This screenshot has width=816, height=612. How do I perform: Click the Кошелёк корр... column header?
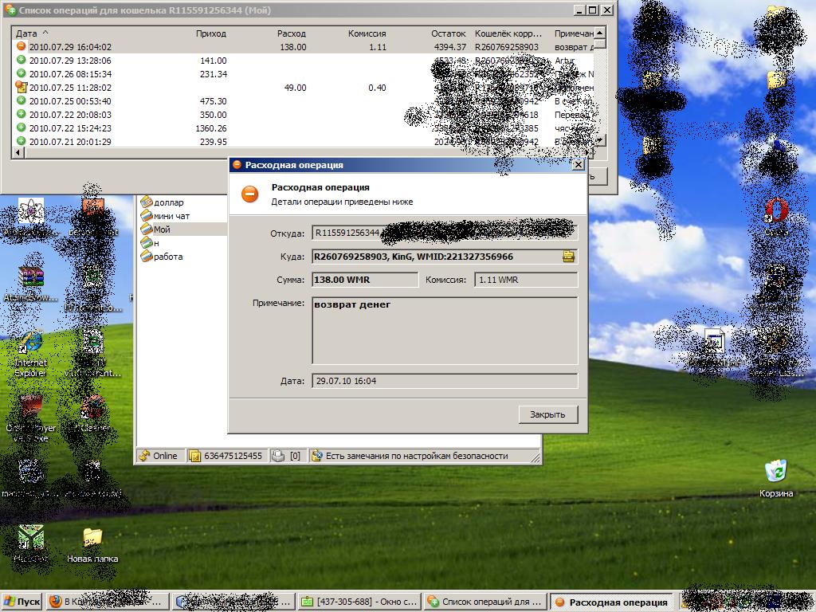508,33
